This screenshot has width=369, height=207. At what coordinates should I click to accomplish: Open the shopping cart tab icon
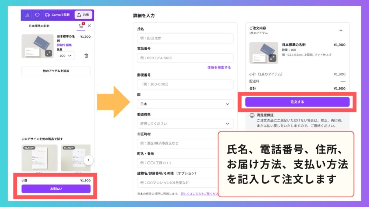81,26
